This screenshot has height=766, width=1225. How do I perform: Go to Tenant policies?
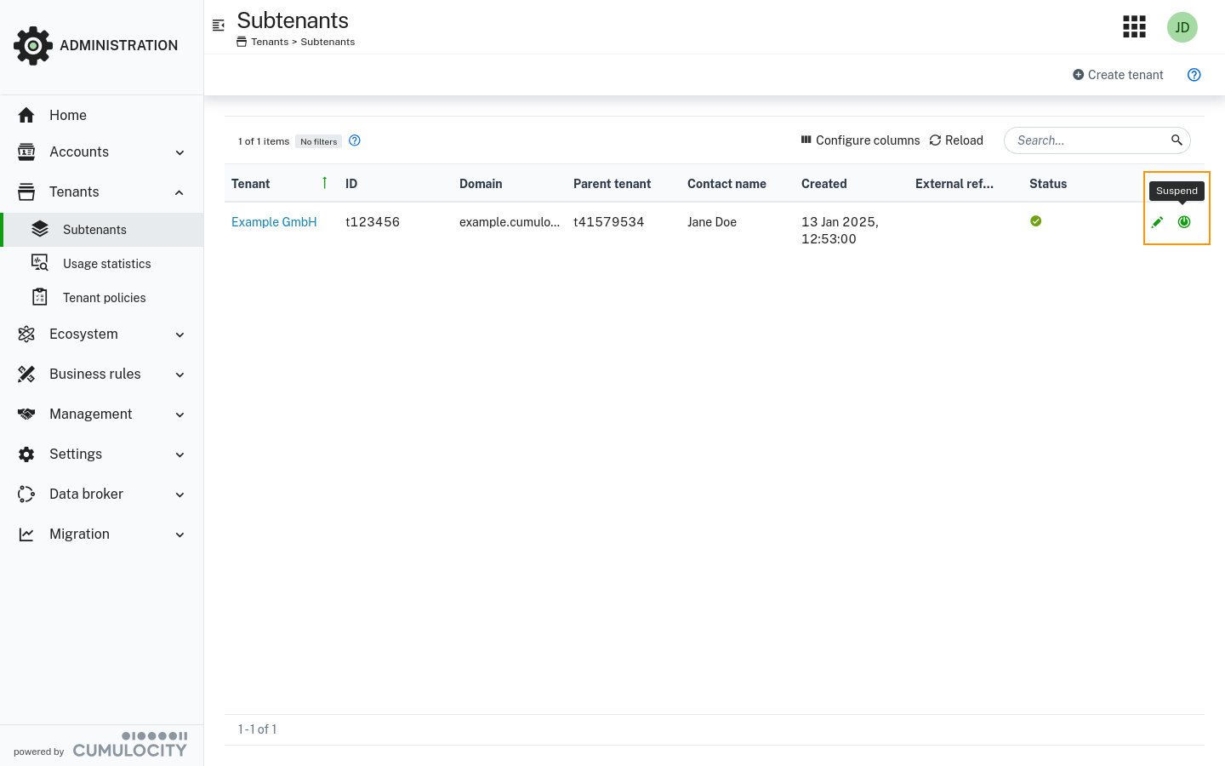[x=104, y=298]
